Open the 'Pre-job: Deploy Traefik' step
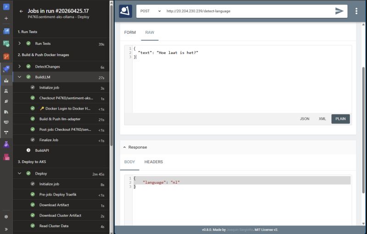Viewport: 367px width, 234px height. [x=61, y=194]
